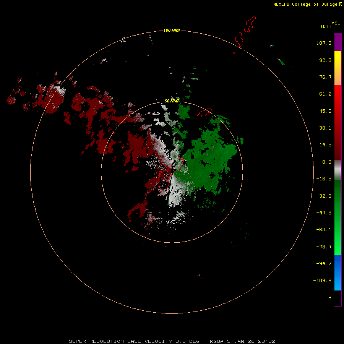Click the Guam island outline at radar center

(170, 173)
